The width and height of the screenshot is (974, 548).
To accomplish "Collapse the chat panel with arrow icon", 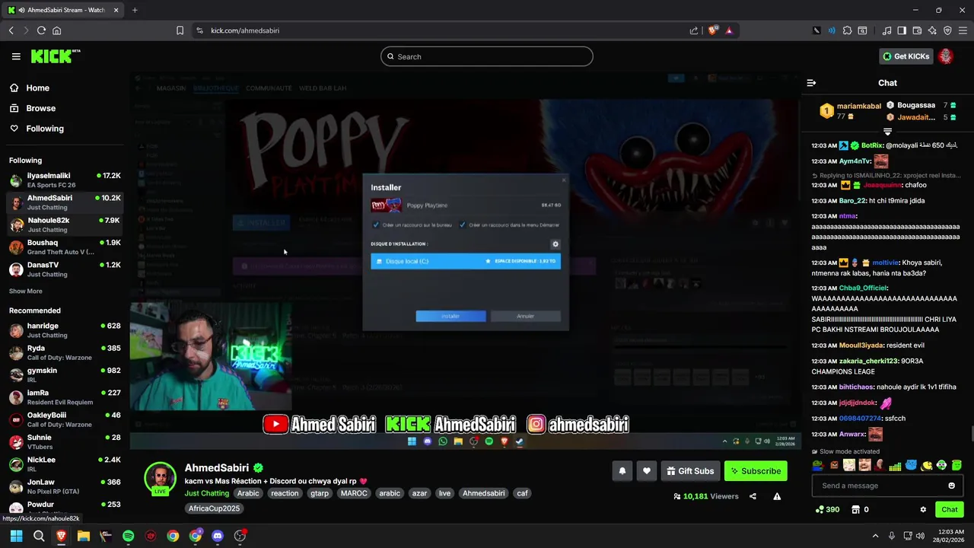I will click(811, 83).
